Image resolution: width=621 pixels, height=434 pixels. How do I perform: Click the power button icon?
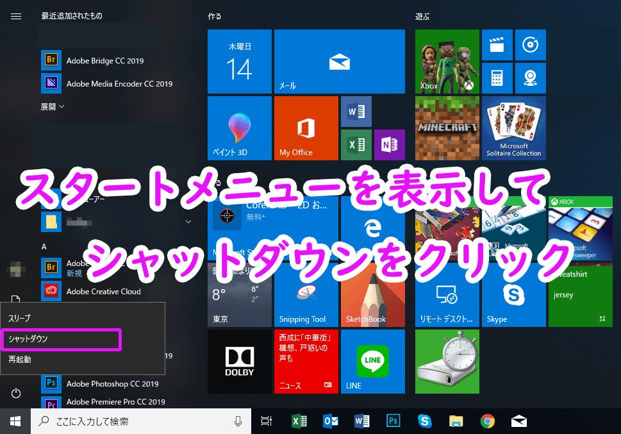[16, 393]
